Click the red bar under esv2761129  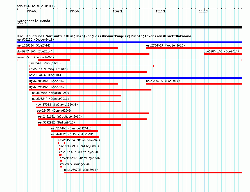[x=88, y=72]
